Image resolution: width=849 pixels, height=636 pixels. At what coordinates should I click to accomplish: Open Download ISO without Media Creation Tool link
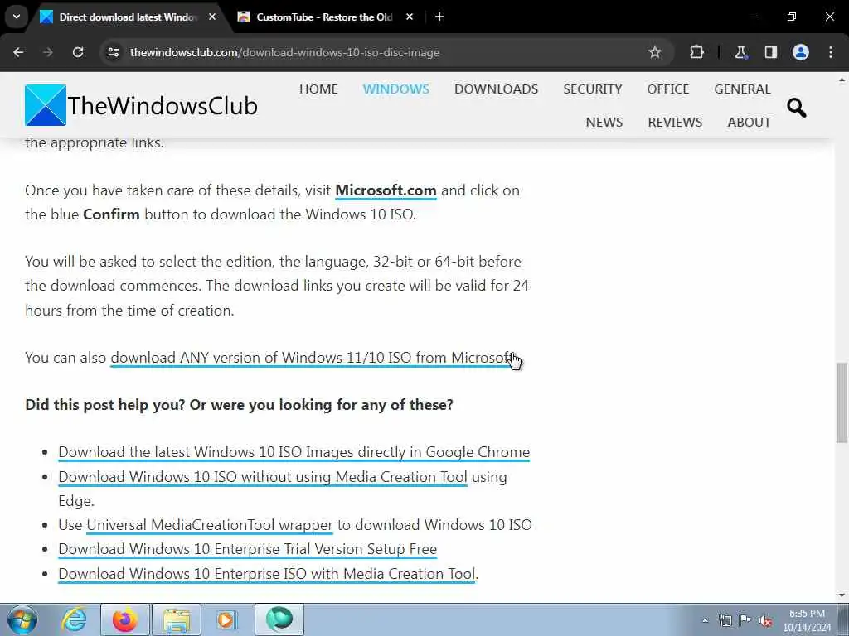pyautogui.click(x=263, y=477)
